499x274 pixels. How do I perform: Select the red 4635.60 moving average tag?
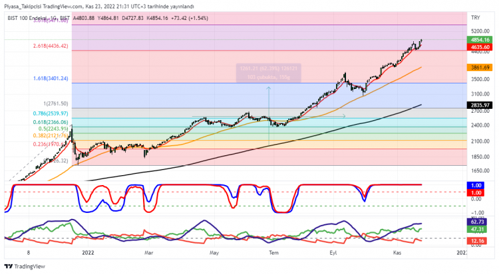click(480, 47)
